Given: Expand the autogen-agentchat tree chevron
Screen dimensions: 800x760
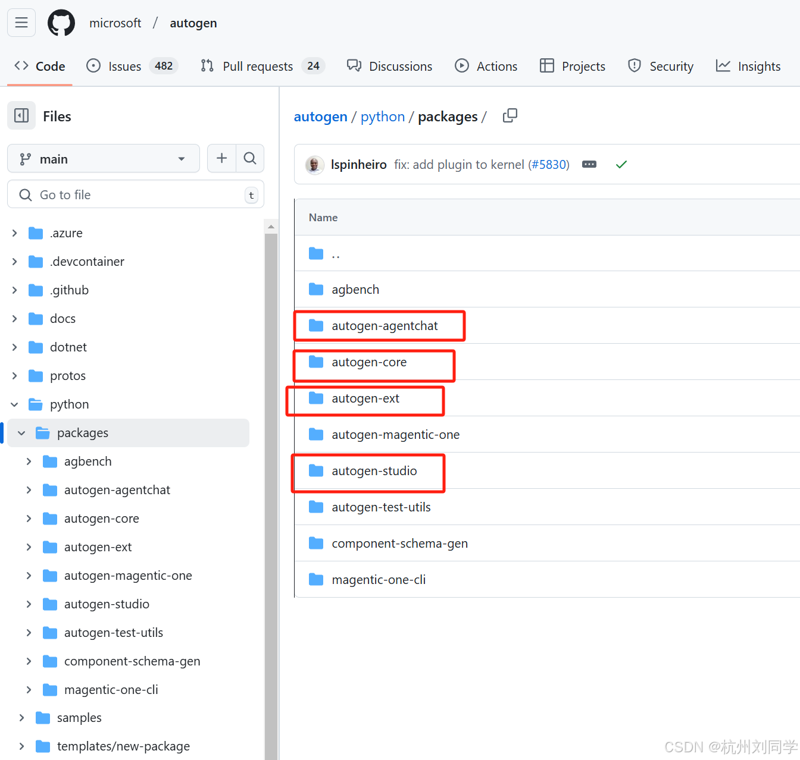Looking at the screenshot, I should 29,490.
